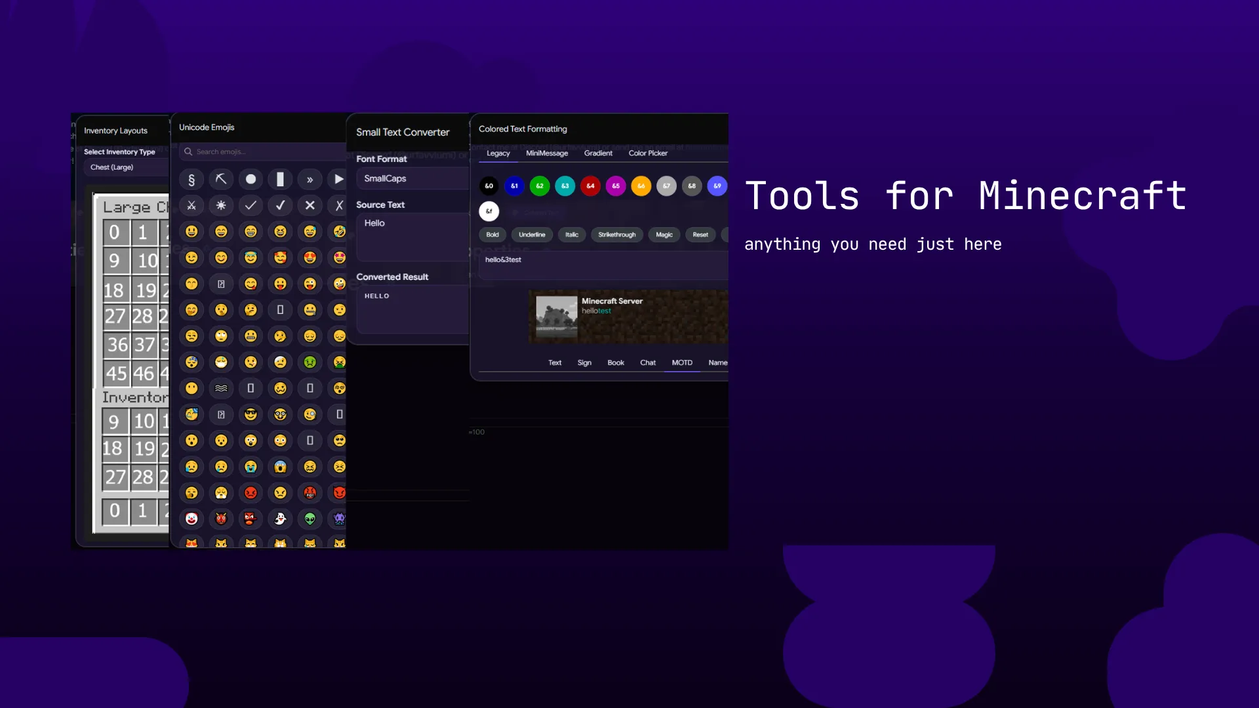The image size is (1259, 708).
Task: Open the SmallCaps font format dropdown
Action: click(412, 179)
